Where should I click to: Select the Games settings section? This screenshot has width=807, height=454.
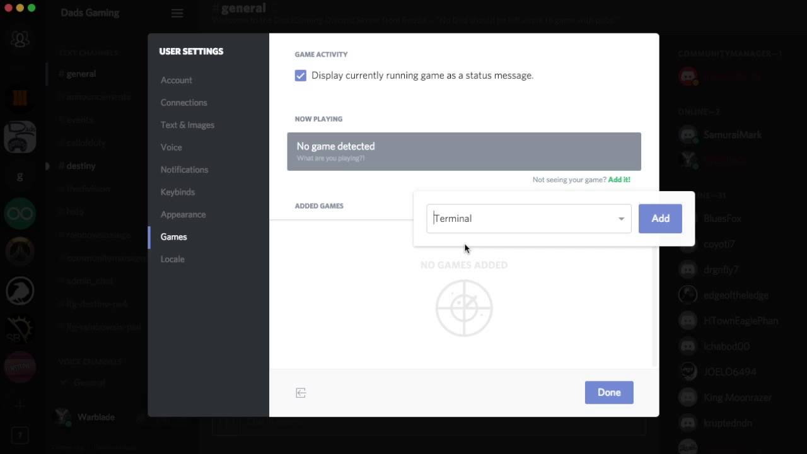tap(173, 236)
